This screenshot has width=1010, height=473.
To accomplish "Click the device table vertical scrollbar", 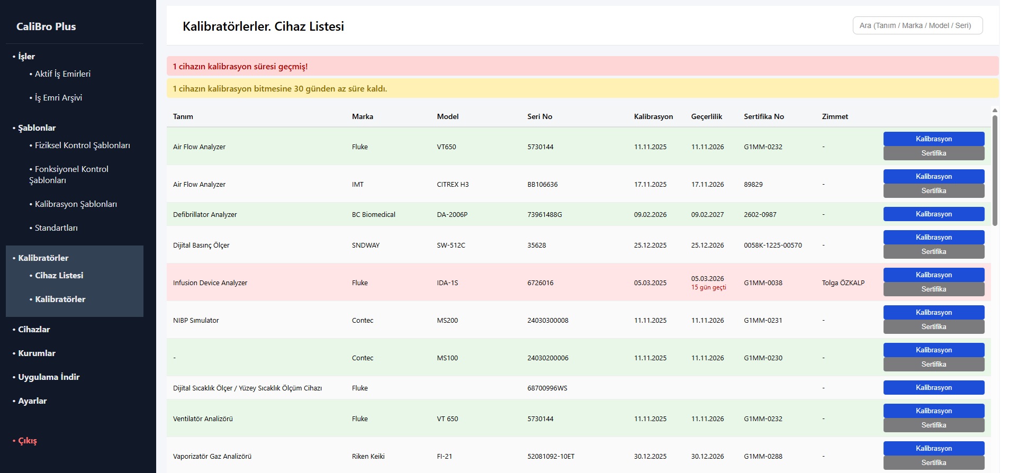I will click(995, 170).
